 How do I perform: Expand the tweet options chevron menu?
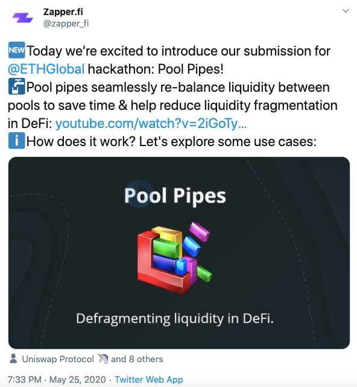[x=346, y=11]
